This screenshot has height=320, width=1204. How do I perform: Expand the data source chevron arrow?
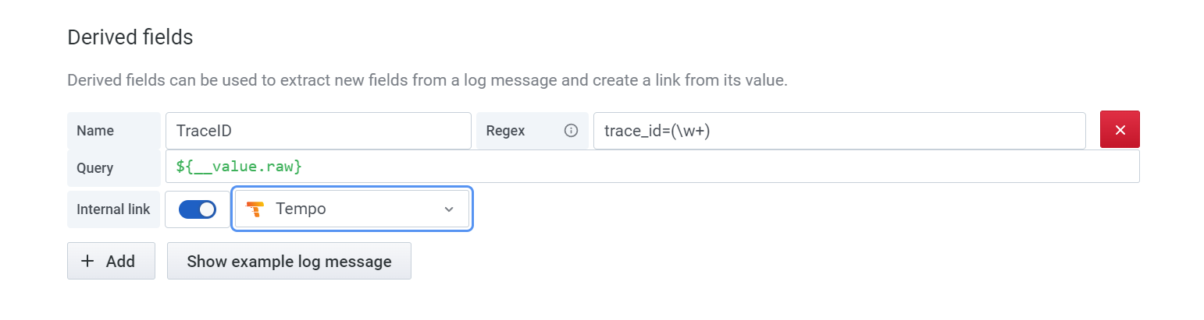(x=448, y=209)
